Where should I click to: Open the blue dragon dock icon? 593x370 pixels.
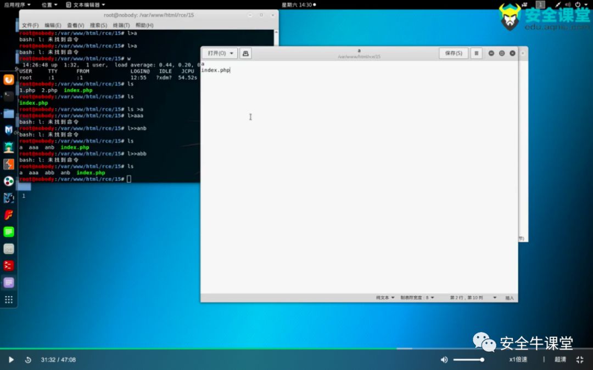(x=9, y=198)
